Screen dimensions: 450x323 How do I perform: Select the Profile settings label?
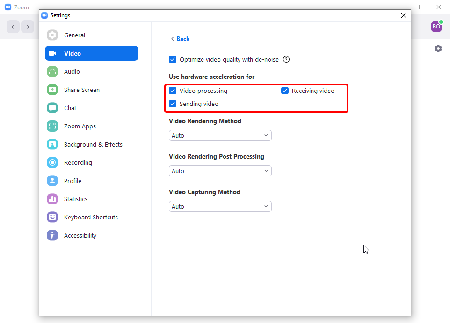pyautogui.click(x=73, y=181)
